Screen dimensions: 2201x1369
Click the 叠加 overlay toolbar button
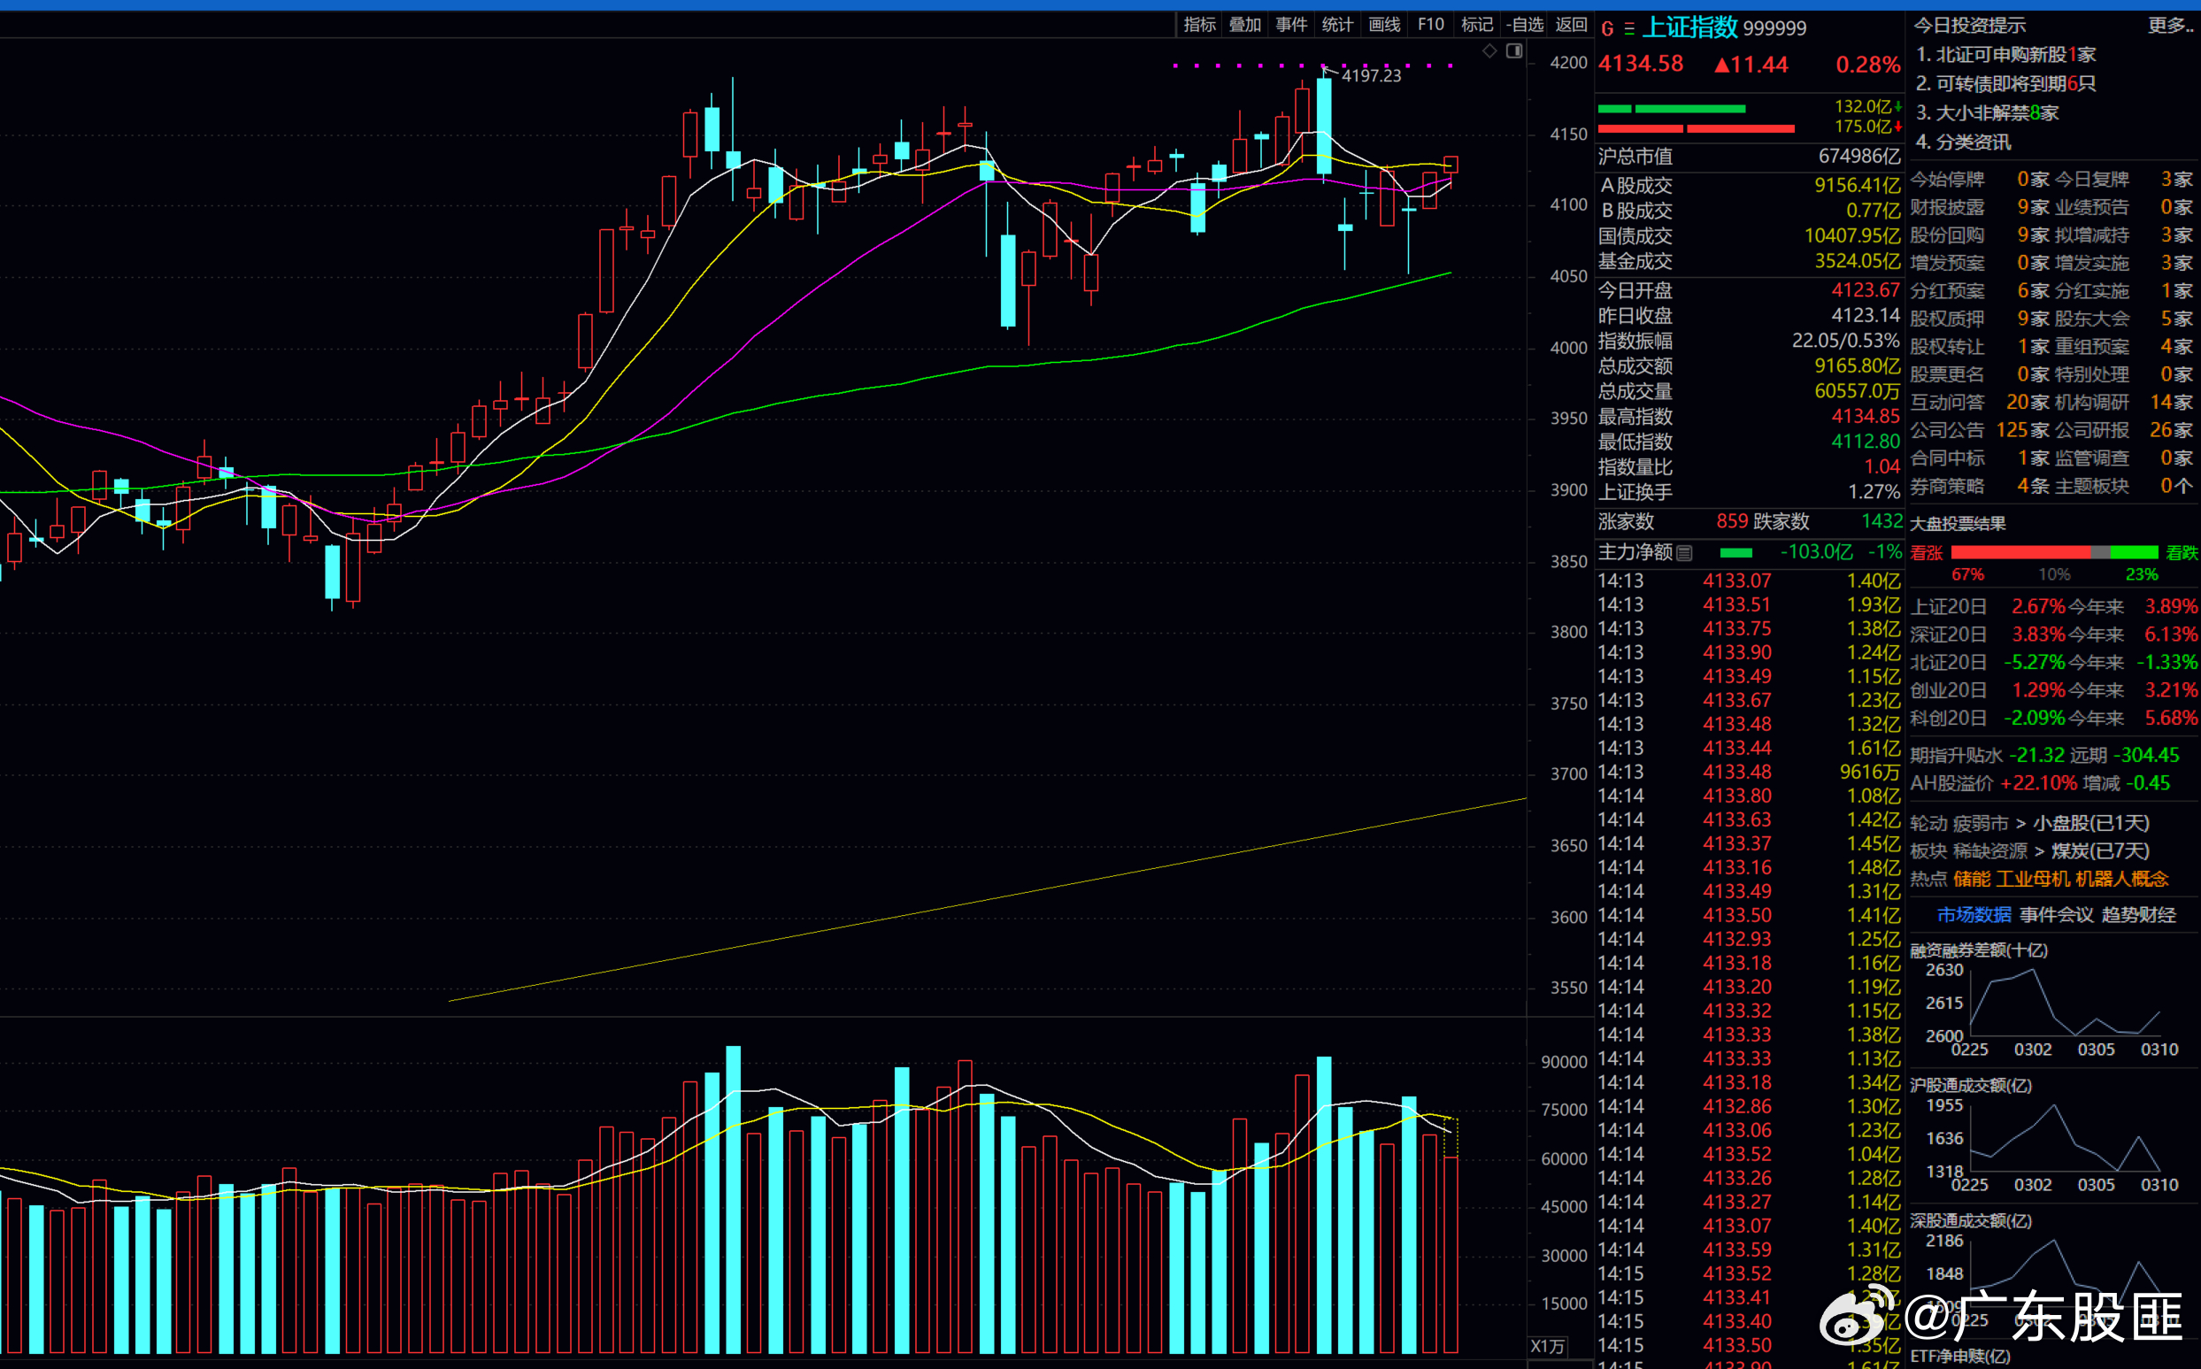point(1245,25)
